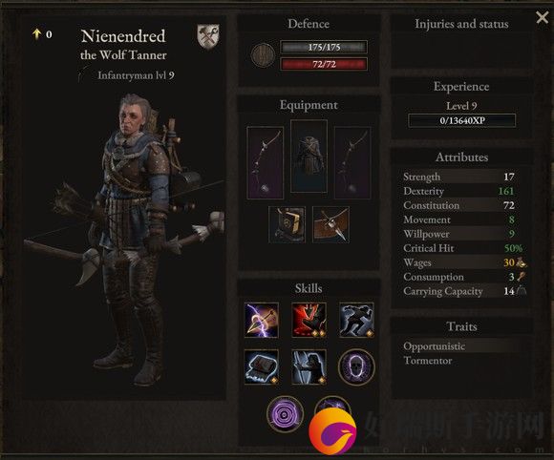554x460 pixels.
Task: Close the character sheet window
Action: [x=542, y=17]
